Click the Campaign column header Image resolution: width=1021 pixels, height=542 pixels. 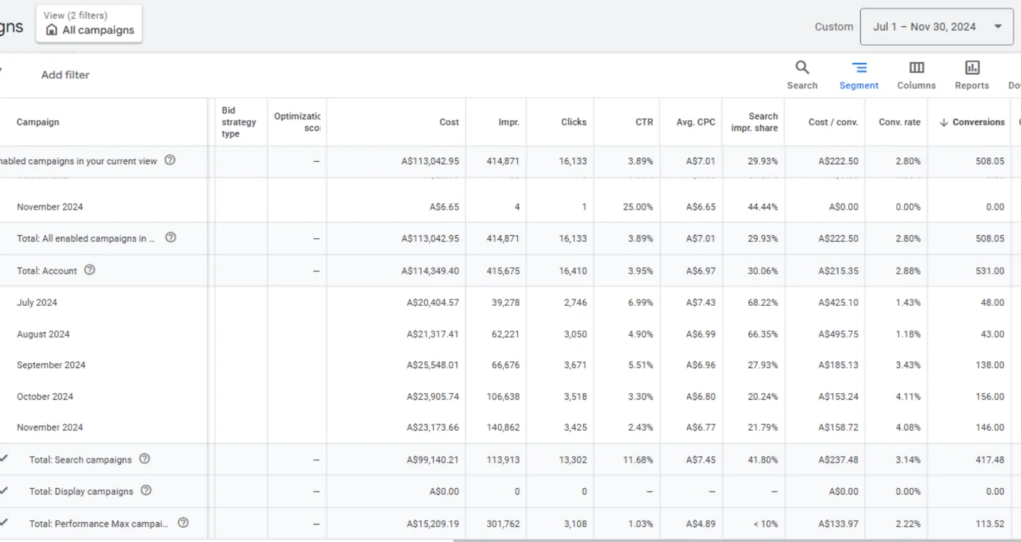(x=38, y=122)
